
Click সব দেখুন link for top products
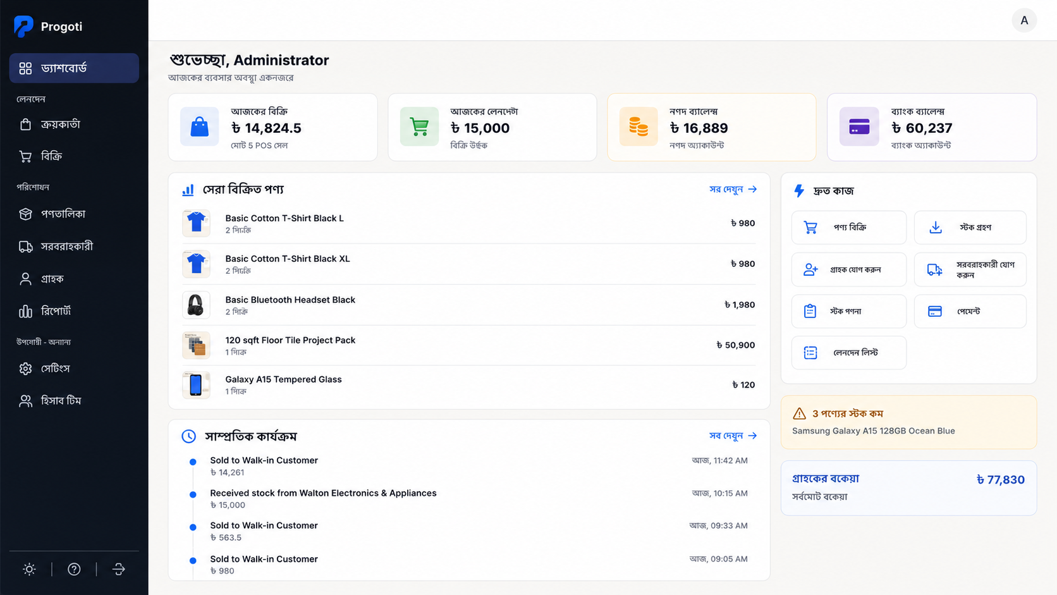click(x=733, y=189)
